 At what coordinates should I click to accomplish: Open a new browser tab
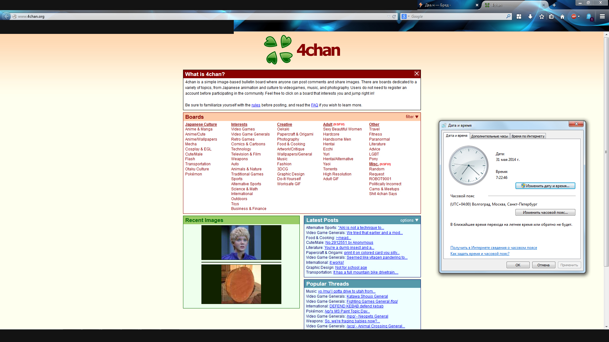point(554,5)
